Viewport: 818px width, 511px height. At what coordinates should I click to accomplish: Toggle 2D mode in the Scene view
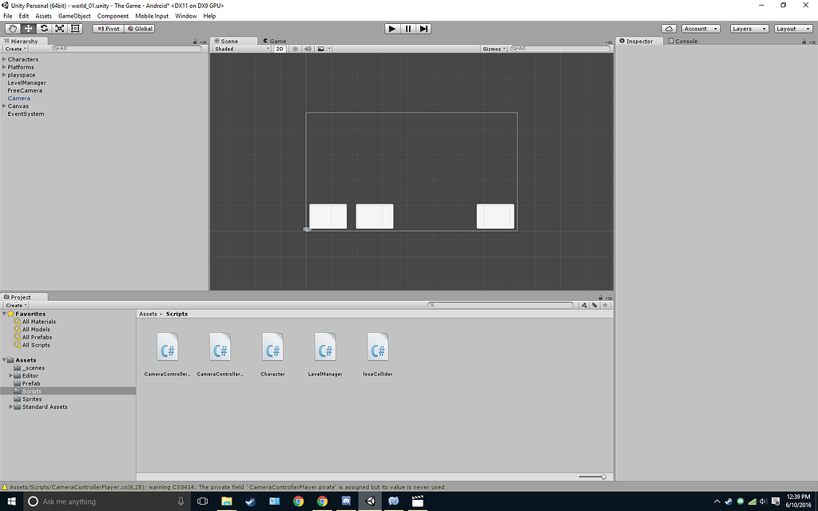[x=279, y=49]
